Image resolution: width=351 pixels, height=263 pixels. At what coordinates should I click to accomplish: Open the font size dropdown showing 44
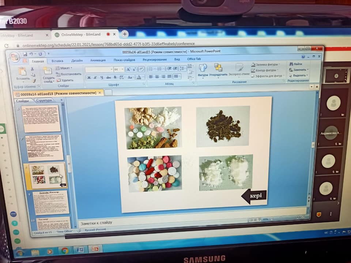tap(119, 69)
